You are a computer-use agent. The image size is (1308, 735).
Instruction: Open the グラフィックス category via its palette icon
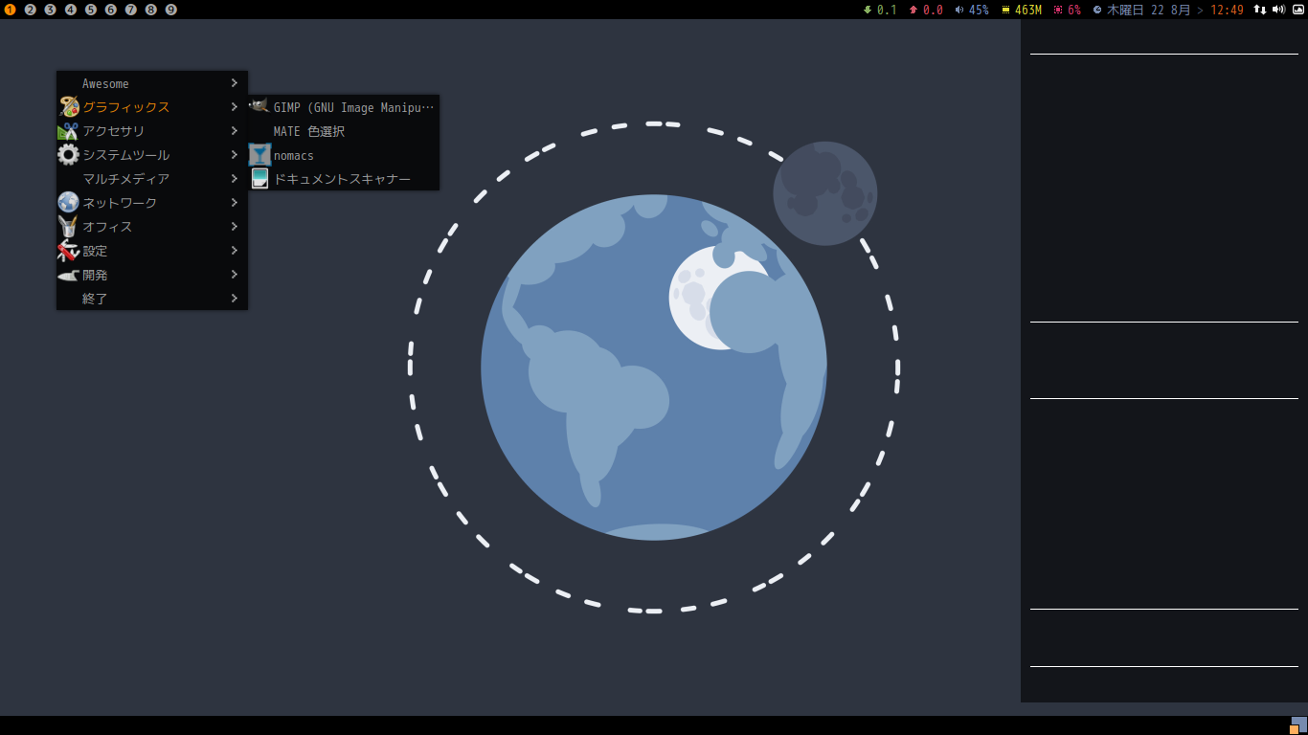68,107
